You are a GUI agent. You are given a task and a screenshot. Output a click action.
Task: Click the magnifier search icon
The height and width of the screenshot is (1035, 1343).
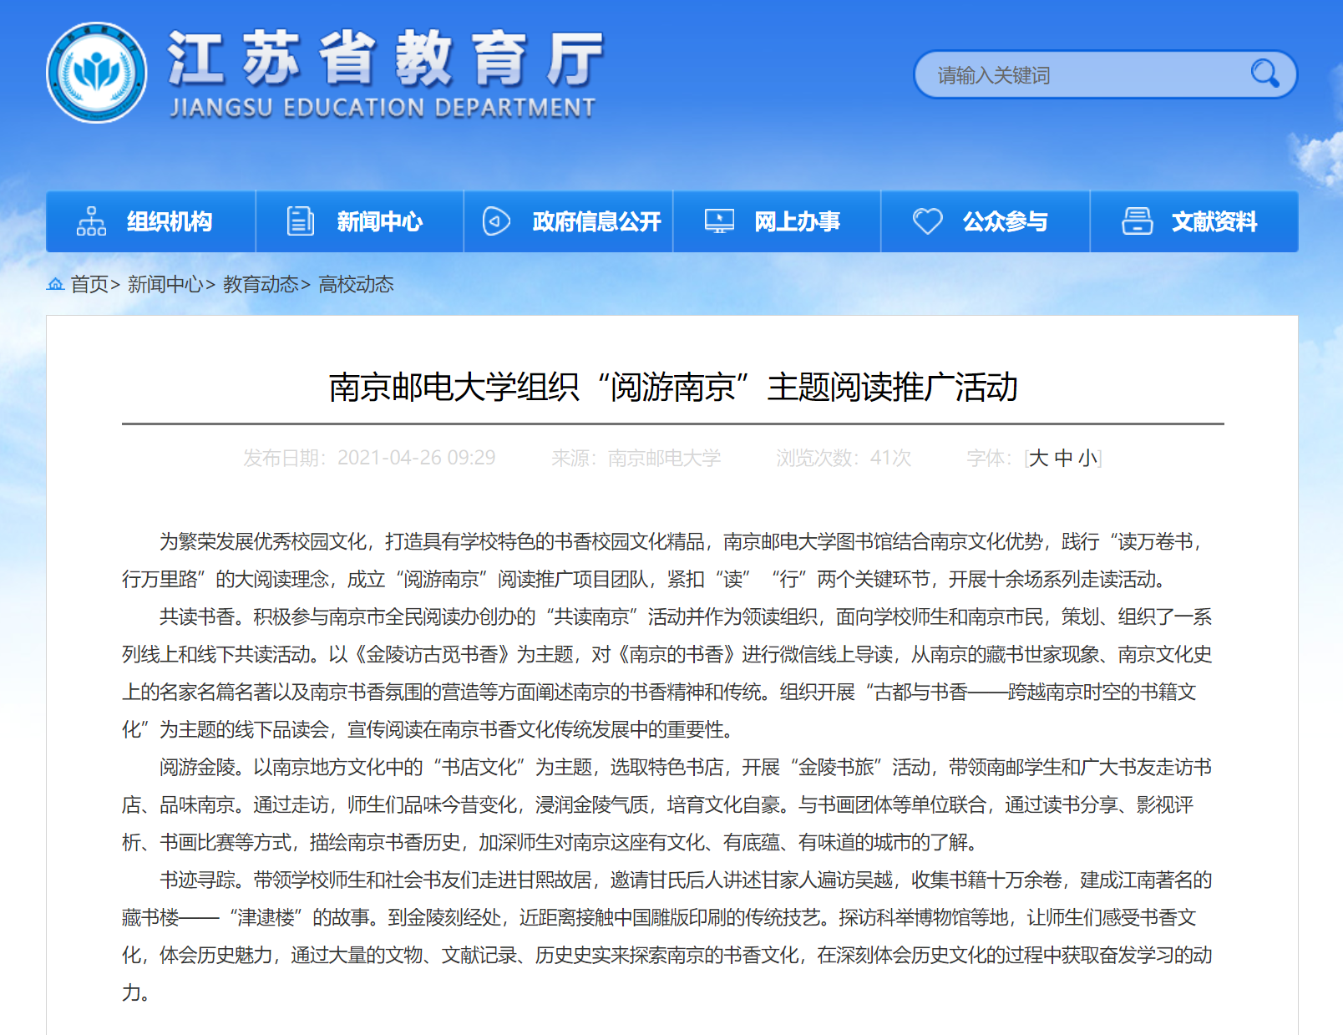[x=1264, y=74]
